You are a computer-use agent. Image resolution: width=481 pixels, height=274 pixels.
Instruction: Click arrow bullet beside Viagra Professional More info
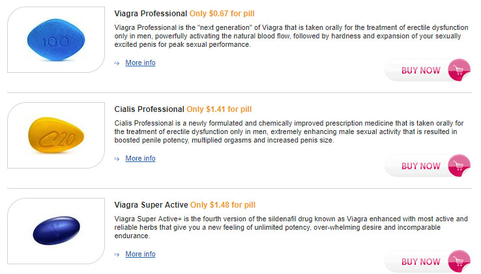pyautogui.click(x=117, y=63)
